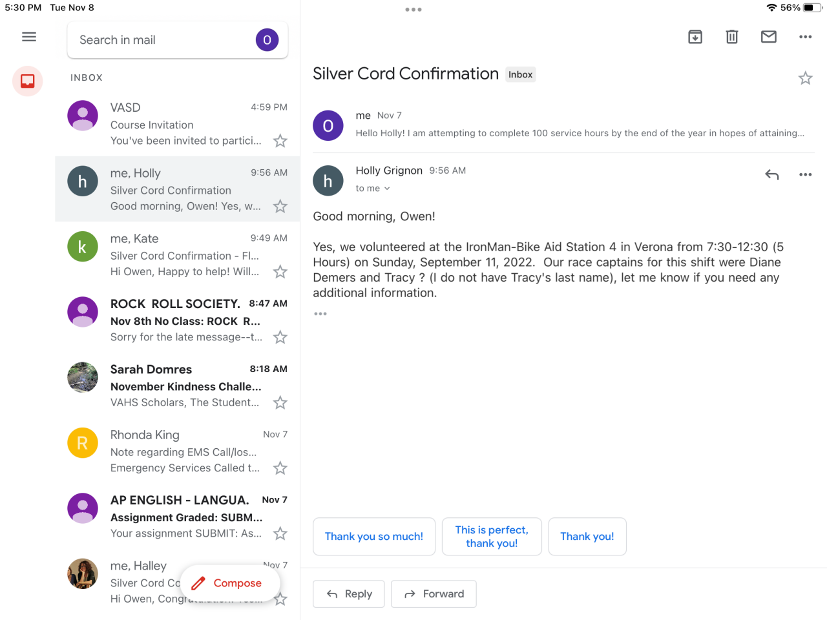This screenshot has width=827, height=620.
Task: Archive the Silver Cord Confirmation email
Action: pos(695,37)
